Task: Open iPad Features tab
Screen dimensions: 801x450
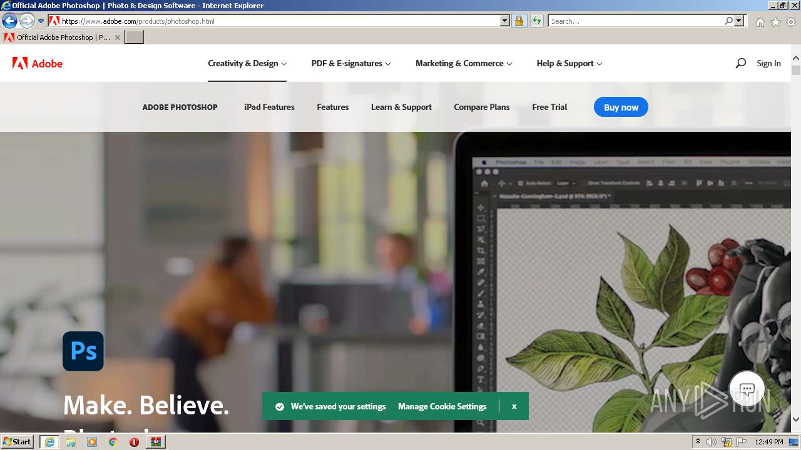Action: coord(269,107)
